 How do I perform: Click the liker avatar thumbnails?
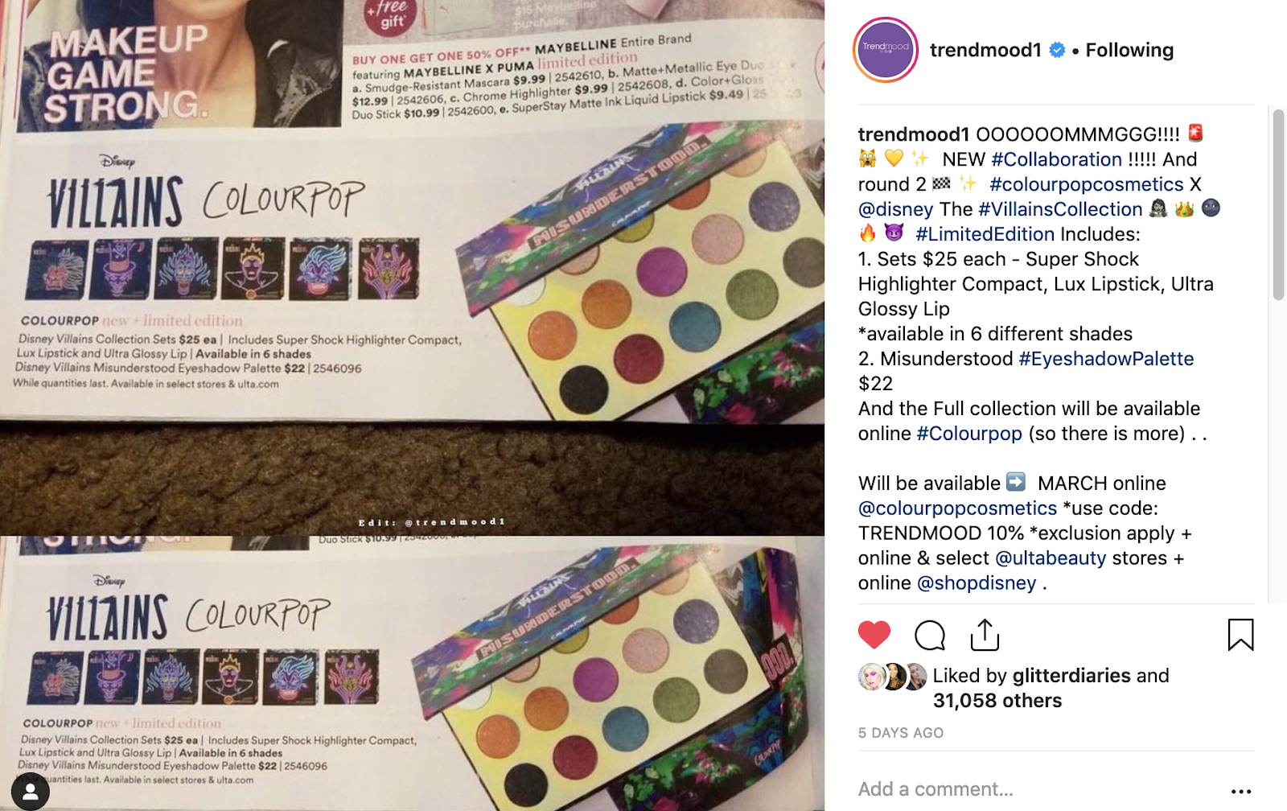pyautogui.click(x=893, y=677)
